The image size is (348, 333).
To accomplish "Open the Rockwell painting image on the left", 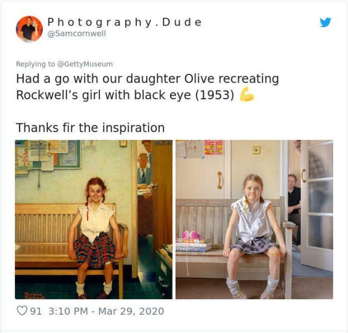I will point(93,219).
